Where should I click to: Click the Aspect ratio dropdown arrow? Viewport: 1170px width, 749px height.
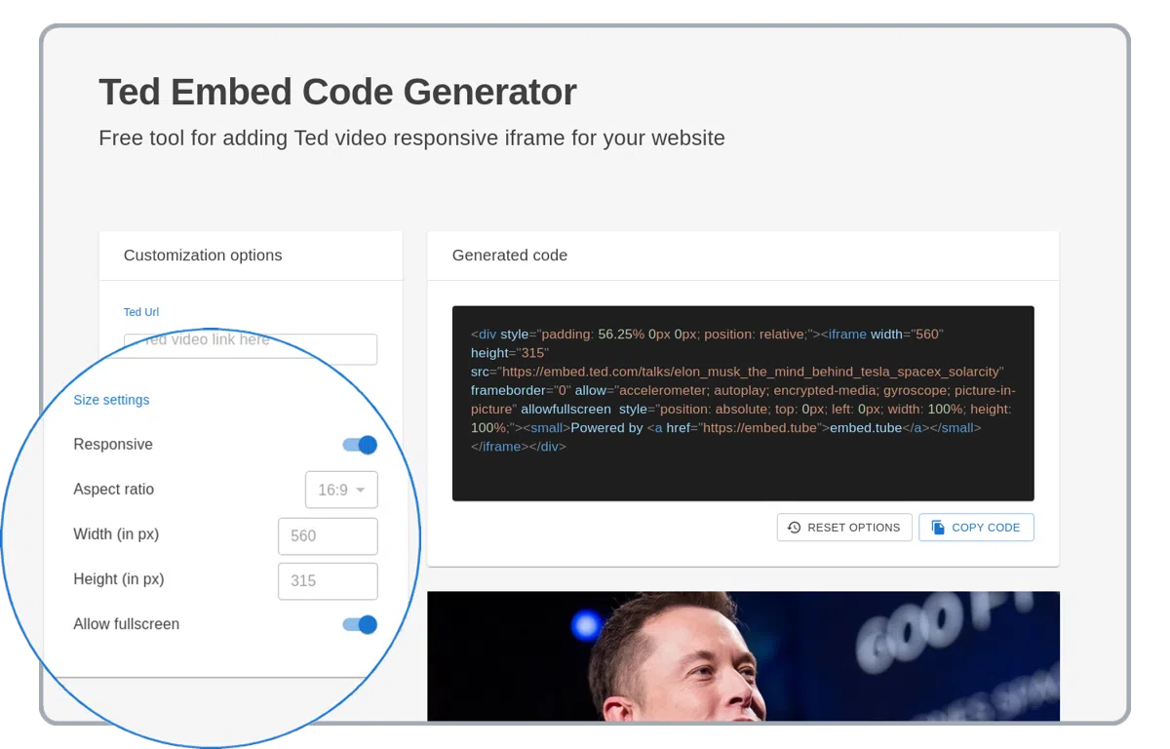(x=361, y=490)
